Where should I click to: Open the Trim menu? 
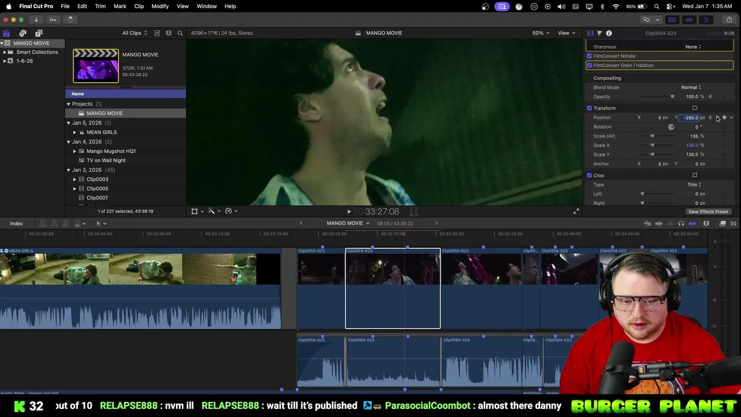coord(100,6)
